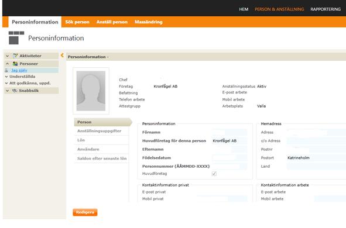Click the Kronfågel AB Huvudföretag field

(x=229, y=141)
